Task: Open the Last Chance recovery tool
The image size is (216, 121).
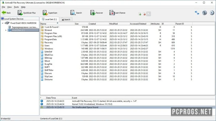Action: tap(117, 13)
